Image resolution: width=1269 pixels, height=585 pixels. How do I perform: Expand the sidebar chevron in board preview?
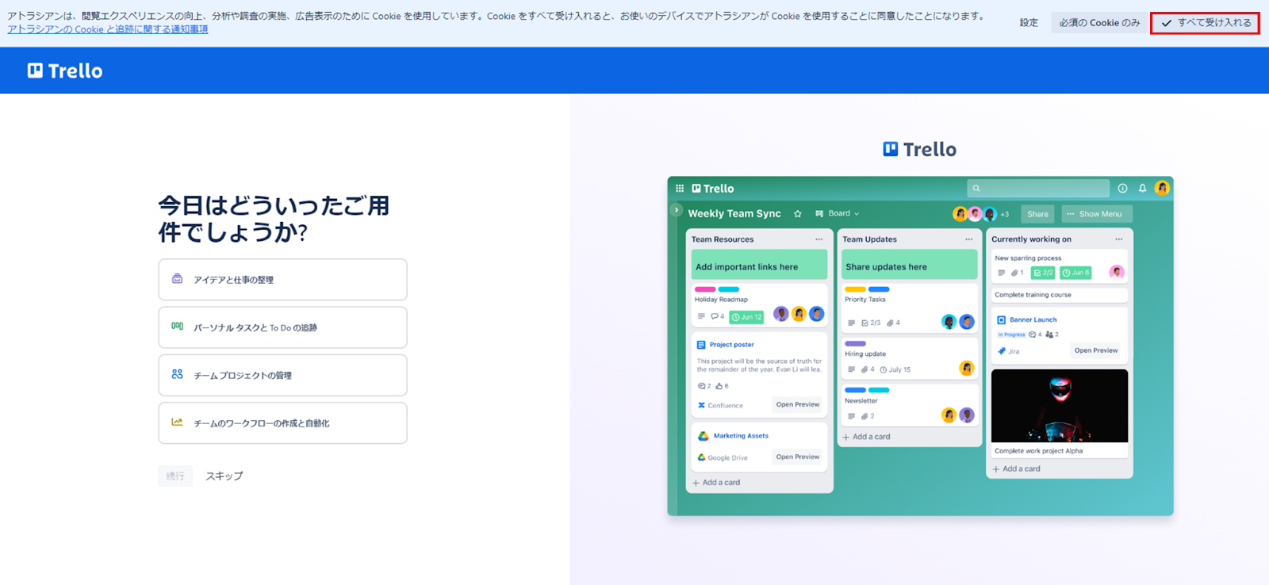[x=677, y=210]
